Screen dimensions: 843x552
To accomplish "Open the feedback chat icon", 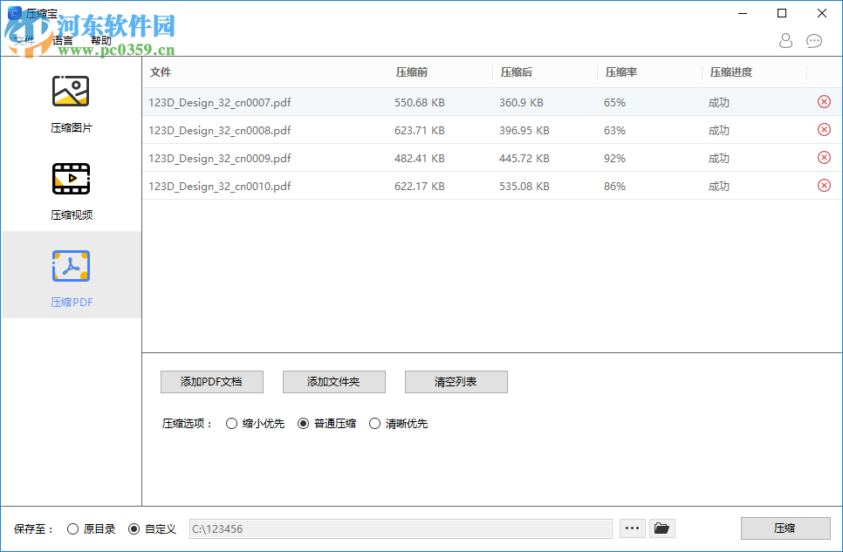I will [814, 41].
